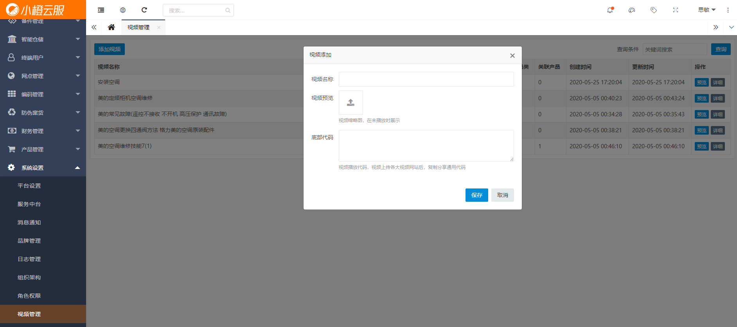Open the 思敏 user dropdown

(x=706, y=10)
